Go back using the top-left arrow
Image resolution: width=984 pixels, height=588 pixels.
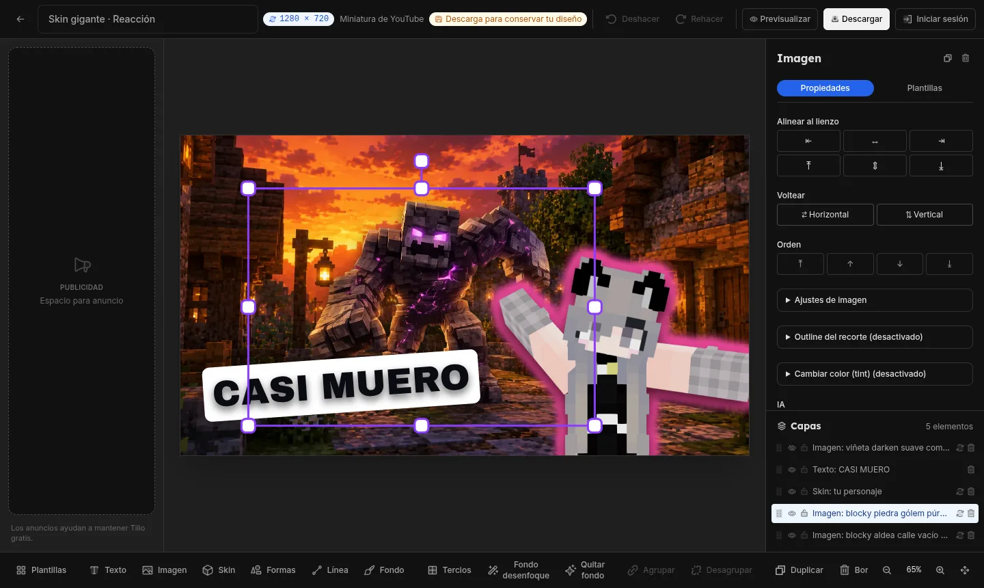click(x=20, y=19)
